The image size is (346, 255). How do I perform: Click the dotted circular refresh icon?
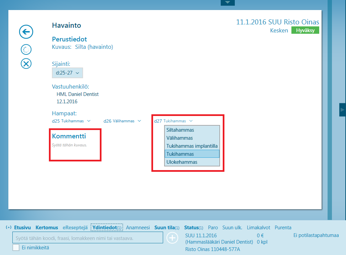[x=26, y=50]
